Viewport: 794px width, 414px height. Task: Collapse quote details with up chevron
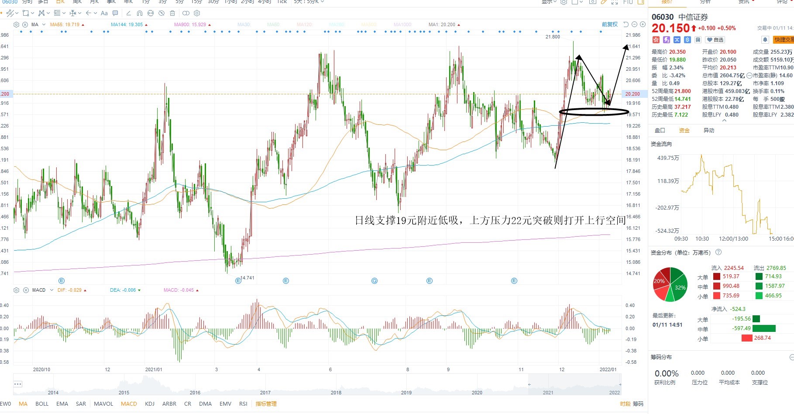tap(724, 121)
